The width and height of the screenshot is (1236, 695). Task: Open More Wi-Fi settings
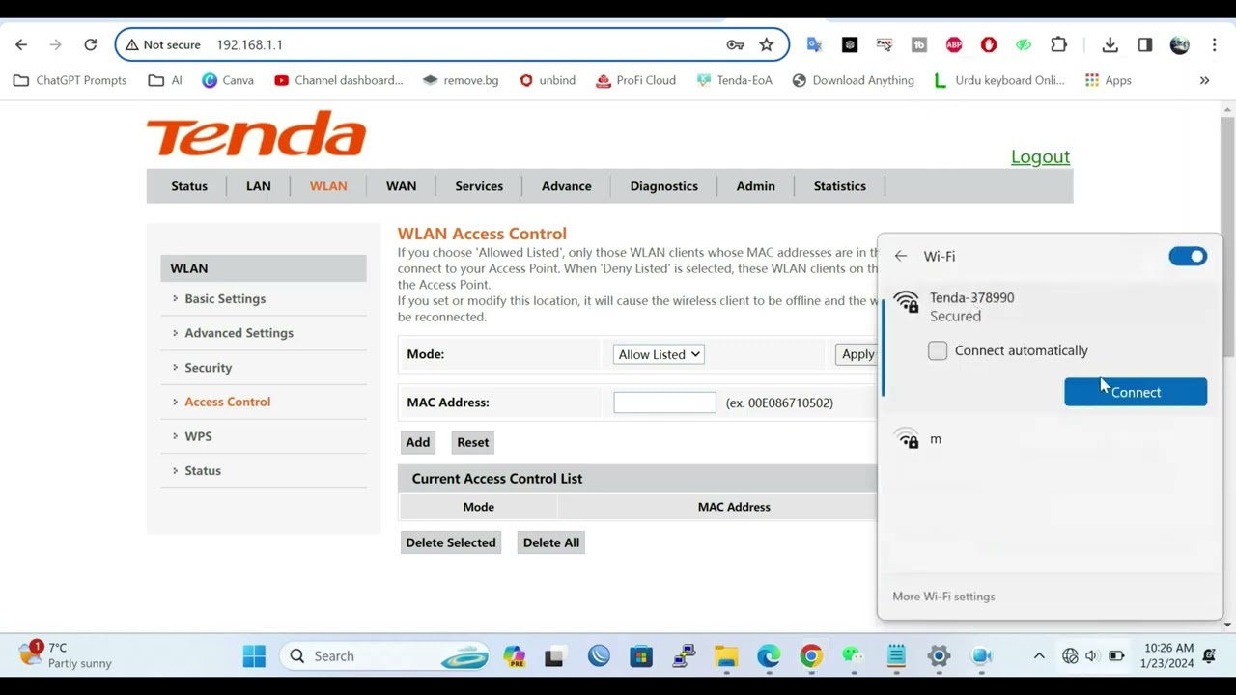(x=943, y=597)
